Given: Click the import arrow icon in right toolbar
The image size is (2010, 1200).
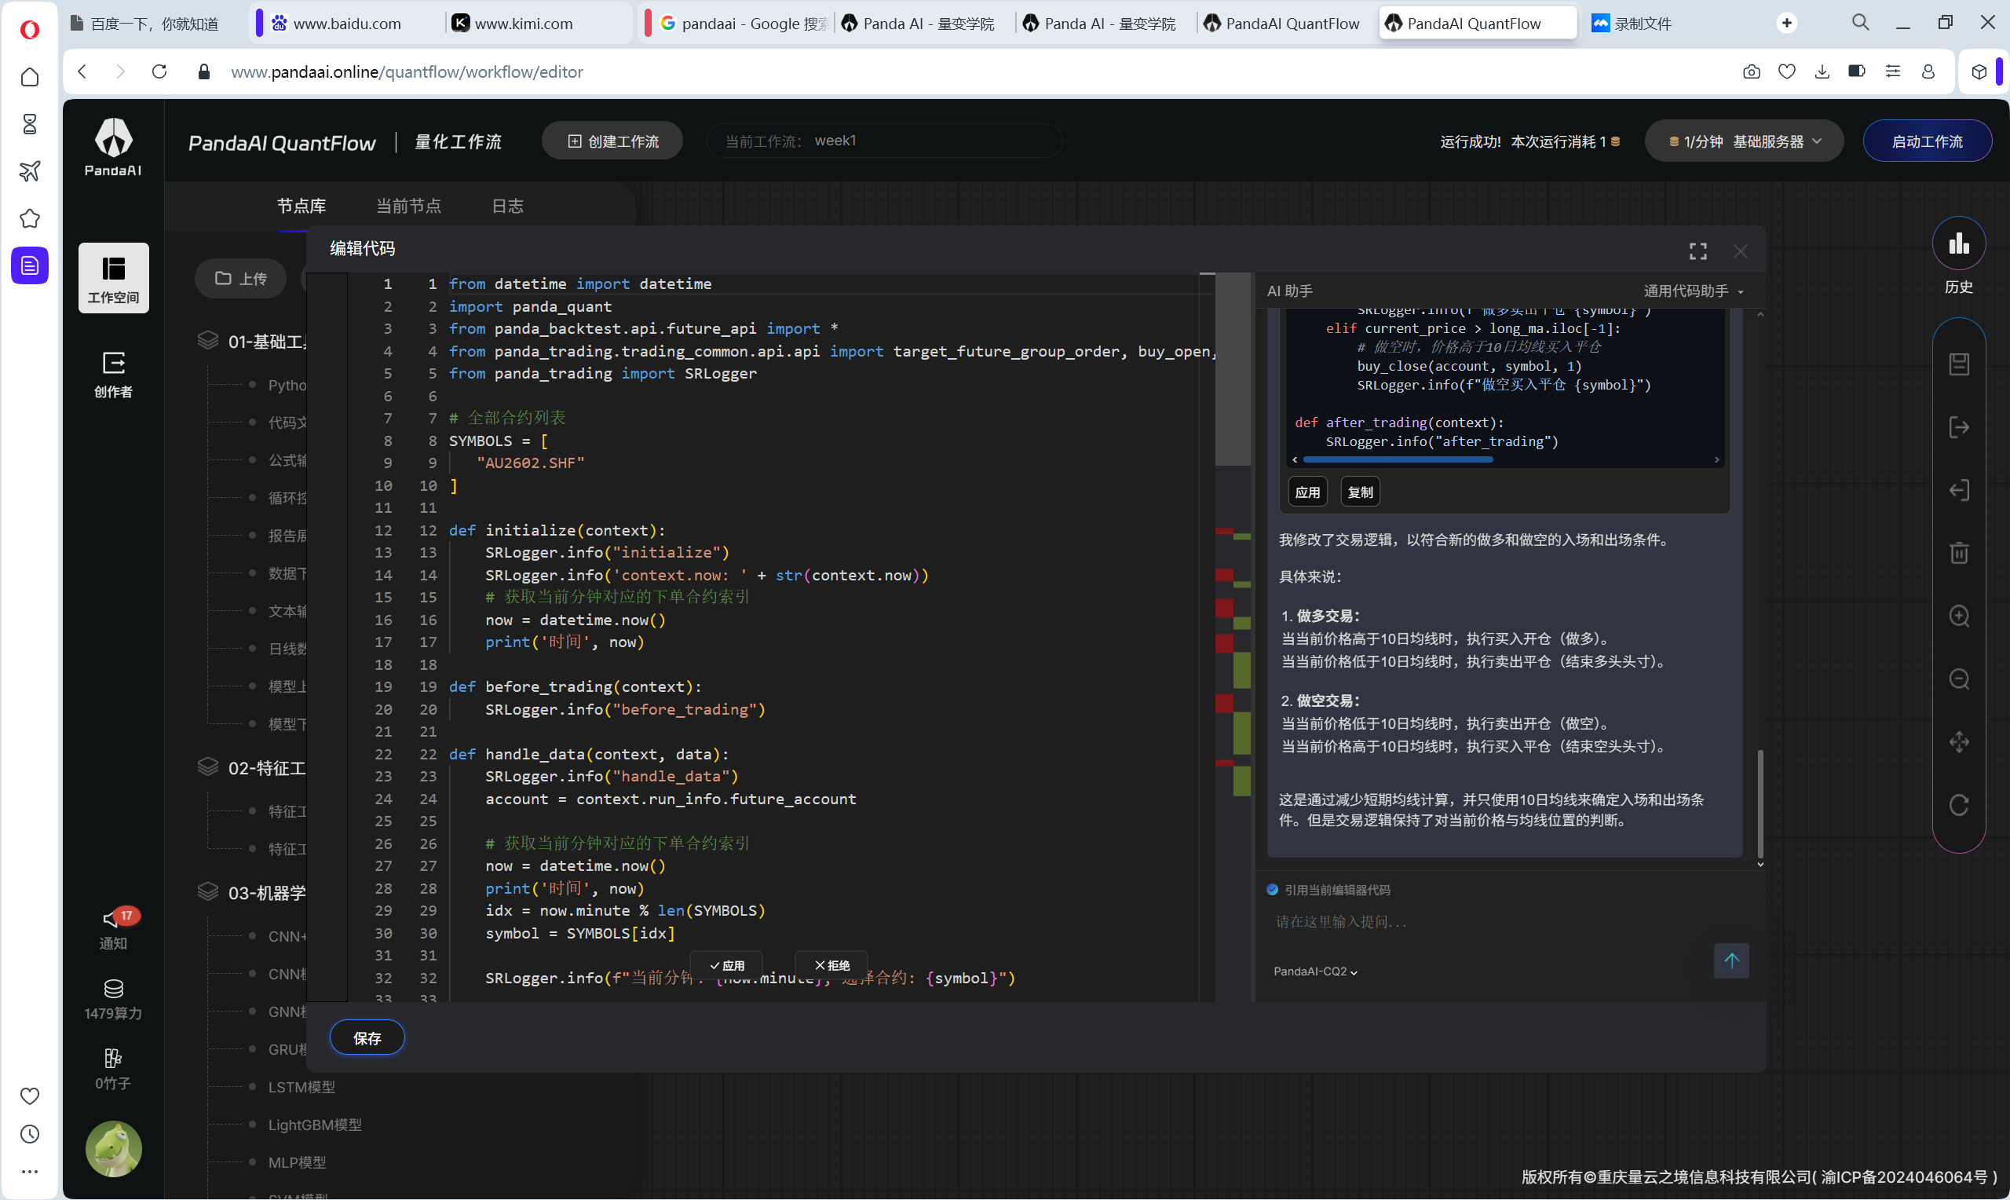Looking at the screenshot, I should pyautogui.click(x=1958, y=490).
